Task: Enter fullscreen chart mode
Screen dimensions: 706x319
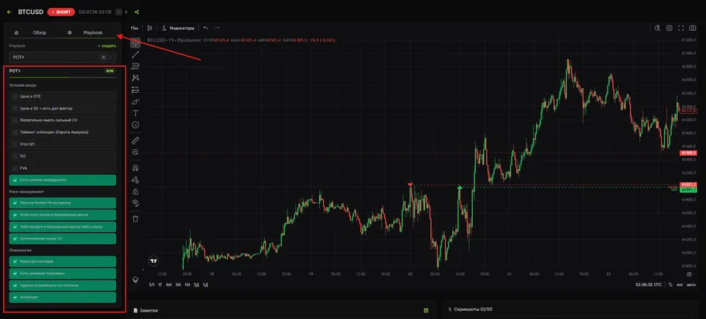Action: click(x=681, y=28)
